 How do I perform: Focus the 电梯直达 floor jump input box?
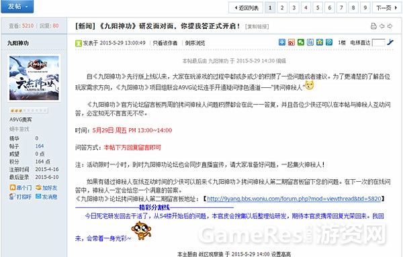[378, 43]
